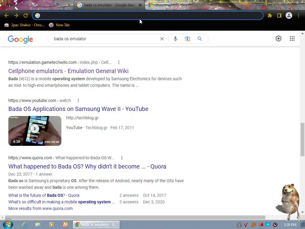Click the https://emulation.gametechwiki.com URL text
This screenshot has height=229, width=305.
(42, 62)
